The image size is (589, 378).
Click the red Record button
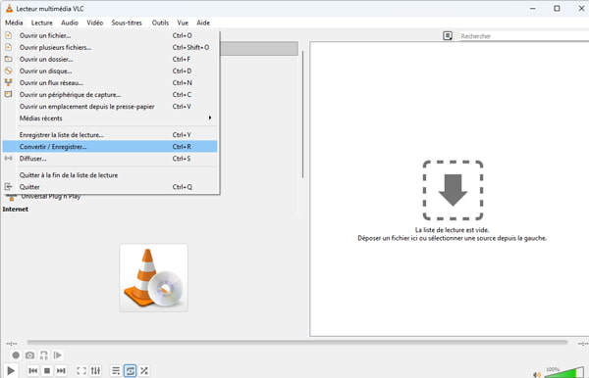point(16,354)
